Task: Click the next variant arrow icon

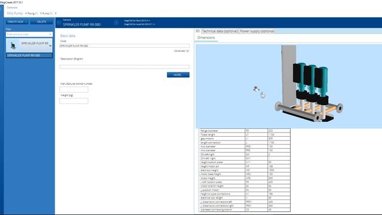Action: (116, 23)
